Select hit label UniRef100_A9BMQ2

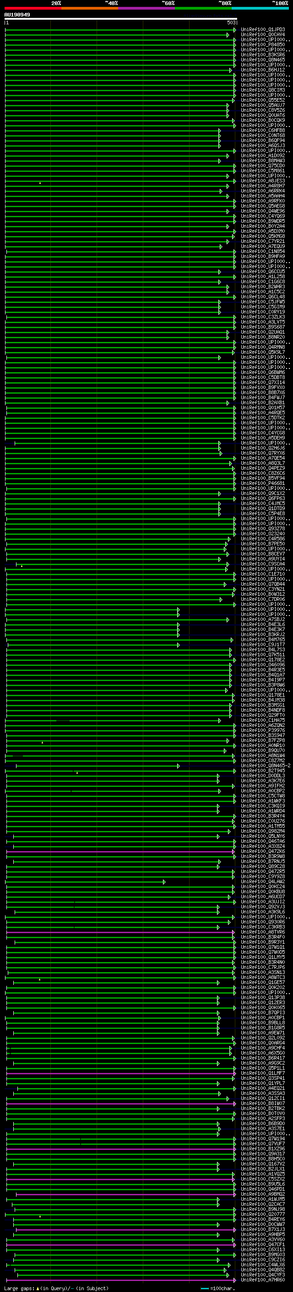click(x=263, y=1194)
